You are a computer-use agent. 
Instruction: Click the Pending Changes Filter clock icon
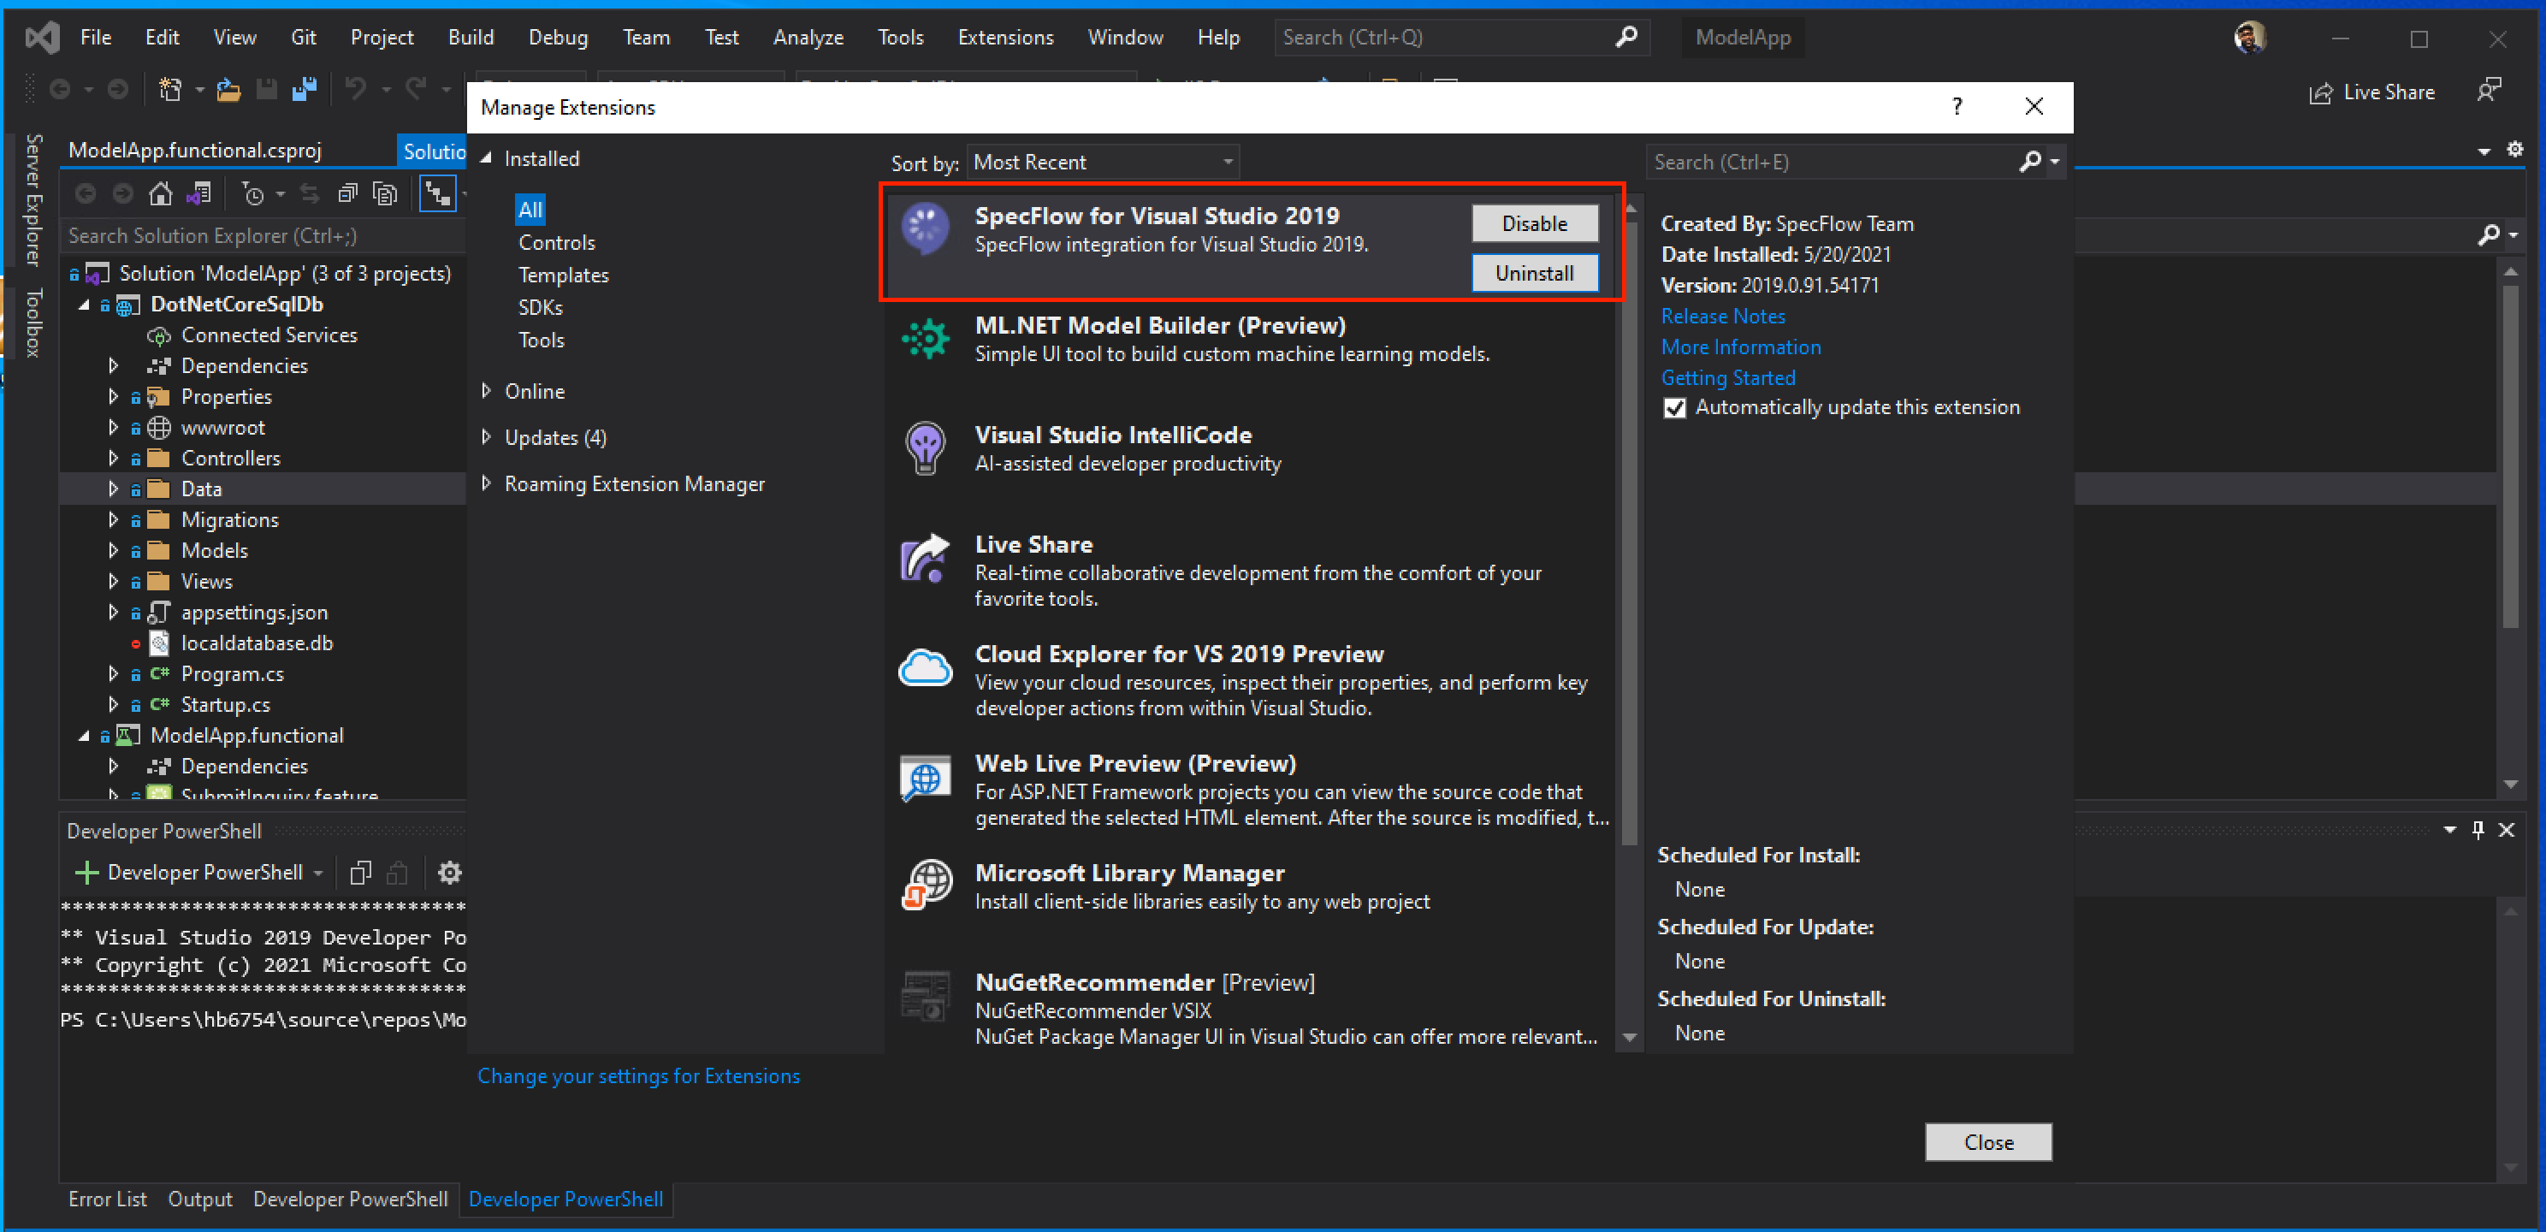(x=253, y=194)
